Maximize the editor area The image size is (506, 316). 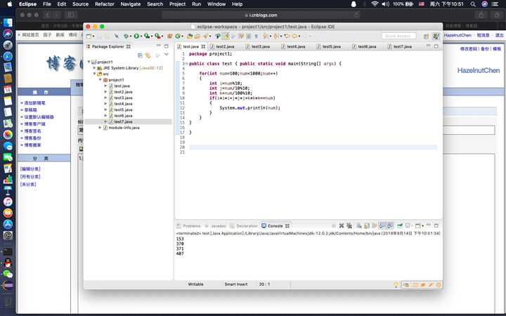tap(436, 46)
